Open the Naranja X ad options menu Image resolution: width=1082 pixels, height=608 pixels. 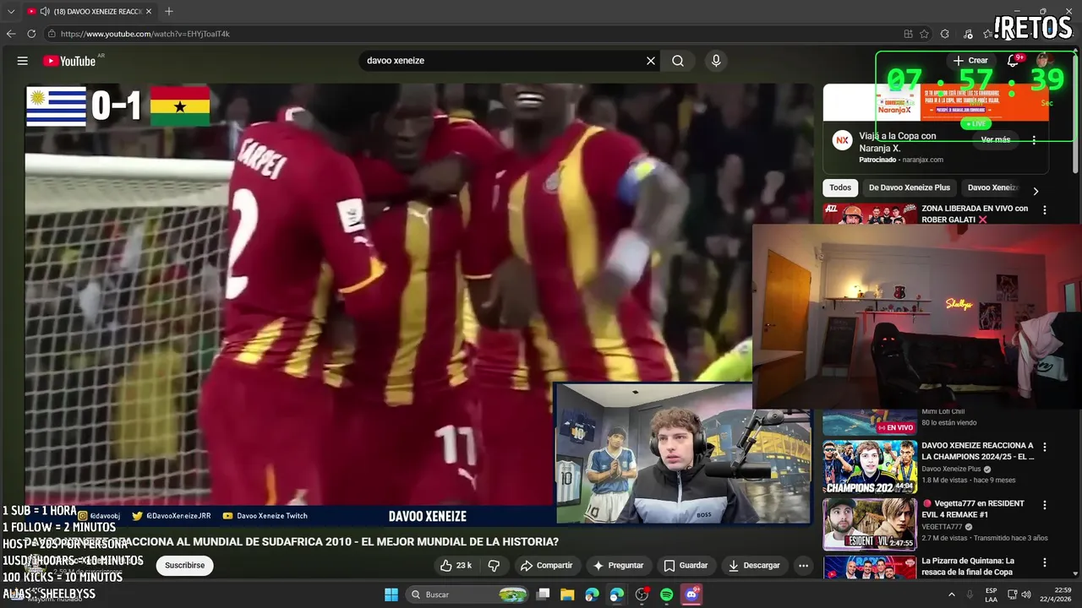coord(1034,141)
